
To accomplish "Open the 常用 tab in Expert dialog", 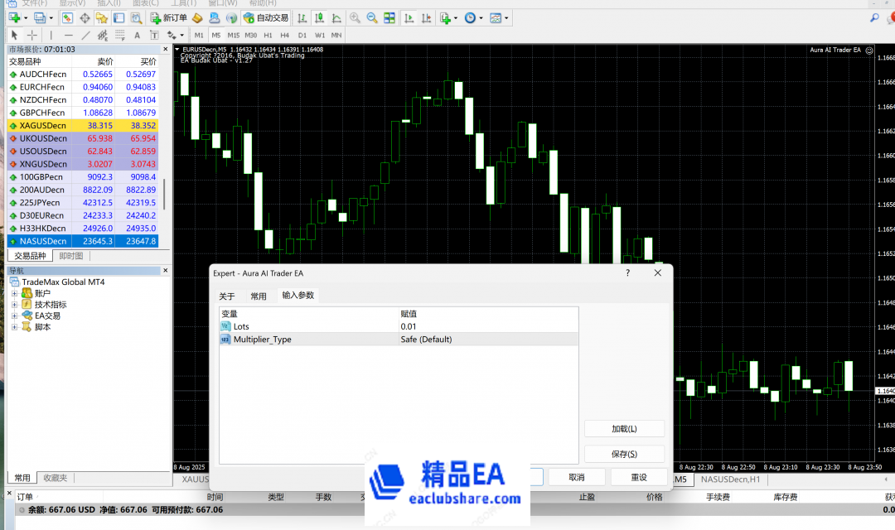I will (259, 296).
